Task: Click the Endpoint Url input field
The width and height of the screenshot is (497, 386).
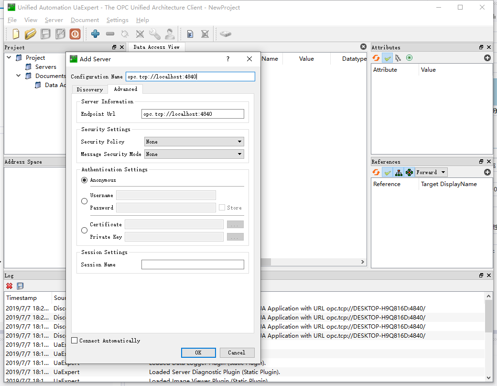Action: (x=193, y=114)
